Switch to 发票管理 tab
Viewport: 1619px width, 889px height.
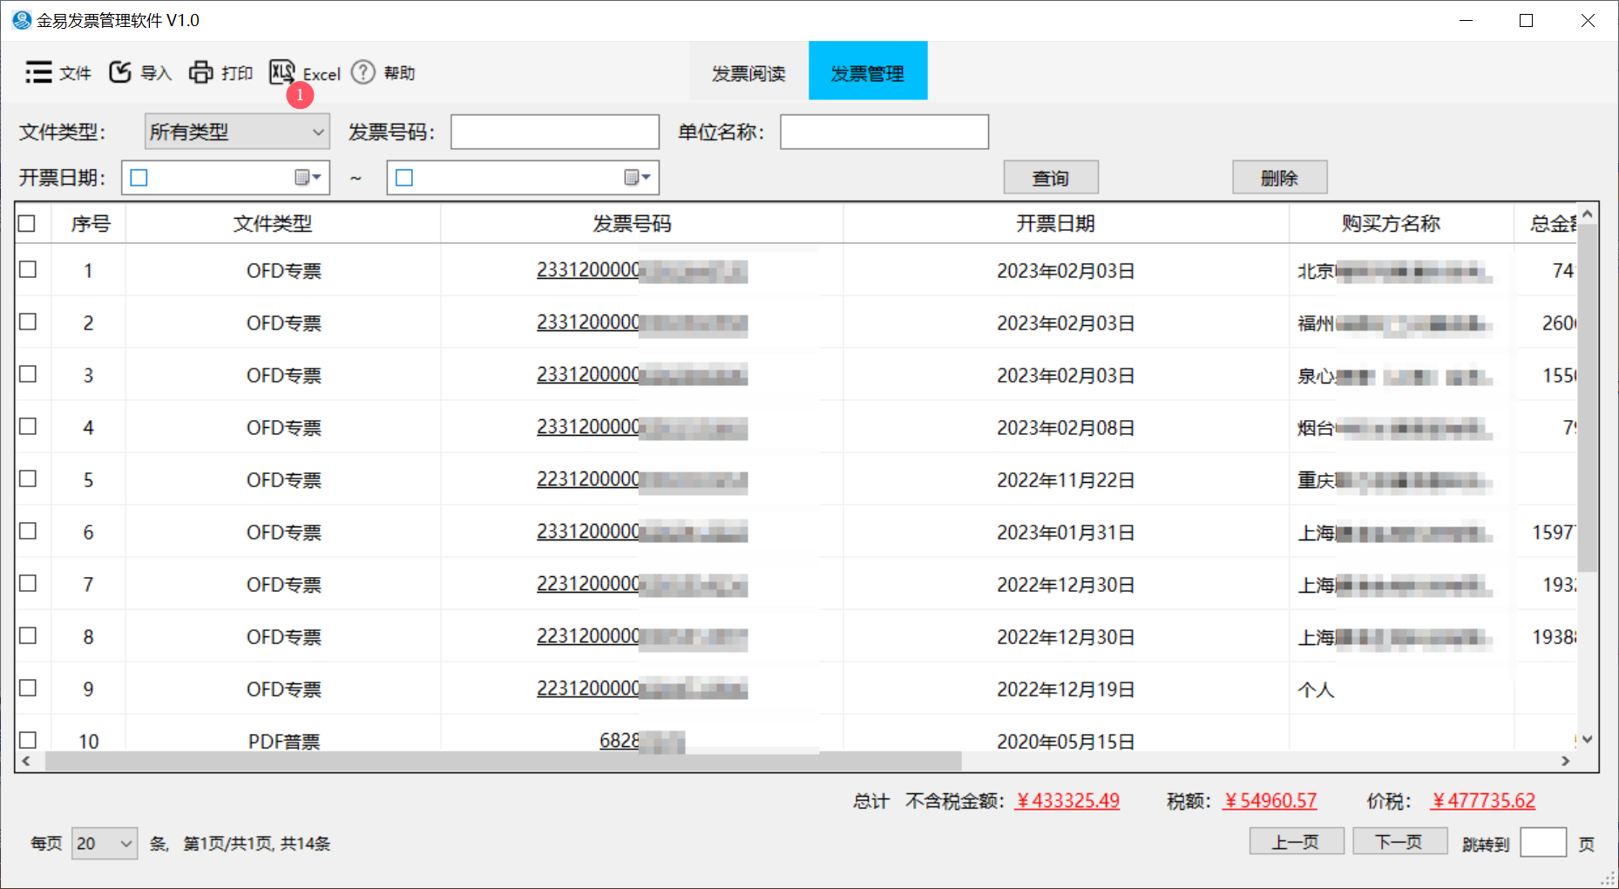click(x=868, y=71)
